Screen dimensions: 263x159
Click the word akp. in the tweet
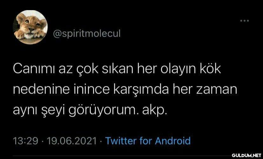(155, 111)
